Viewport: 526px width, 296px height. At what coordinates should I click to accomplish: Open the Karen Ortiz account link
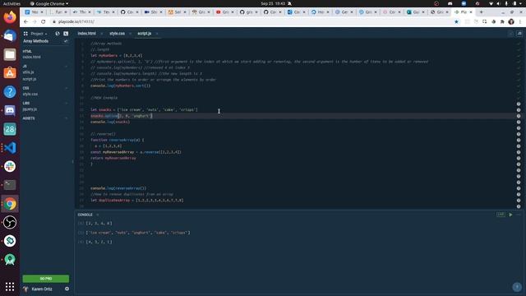[42, 289]
